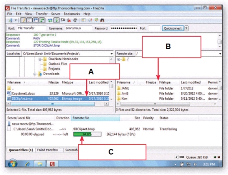The width and height of the screenshot is (228, 175).
Task: Disconnect from the current server
Action: (x=69, y=20)
